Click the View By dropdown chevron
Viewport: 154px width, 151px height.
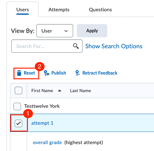(x=66, y=31)
